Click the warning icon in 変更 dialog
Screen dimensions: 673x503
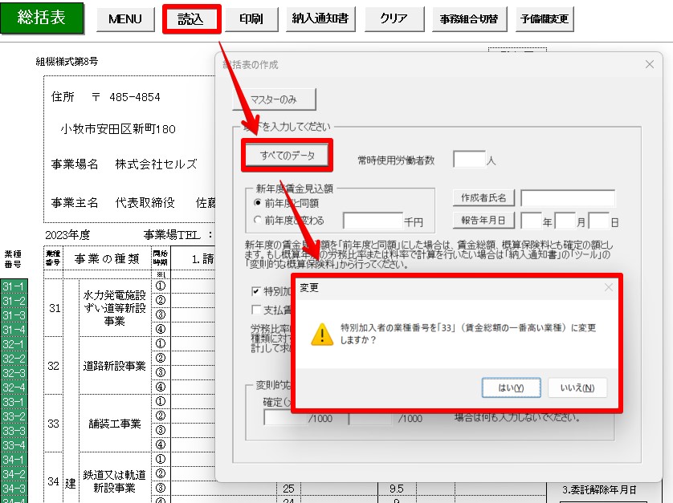(x=322, y=334)
